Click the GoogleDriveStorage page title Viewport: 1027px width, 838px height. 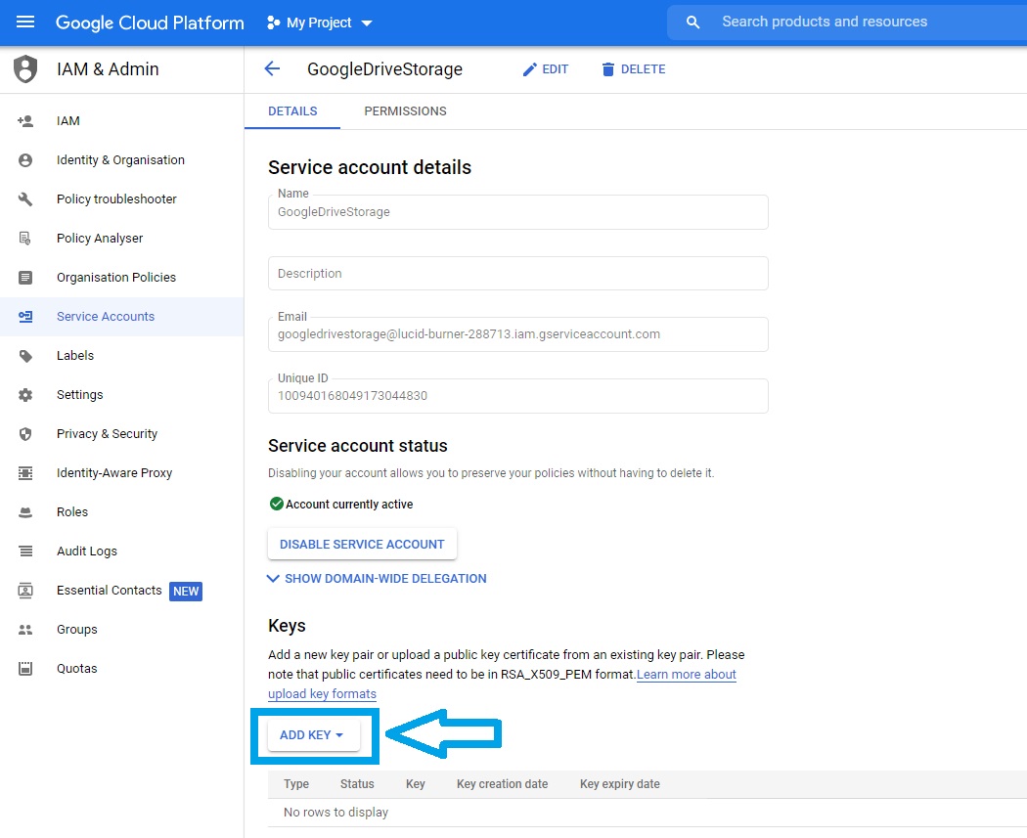click(385, 69)
